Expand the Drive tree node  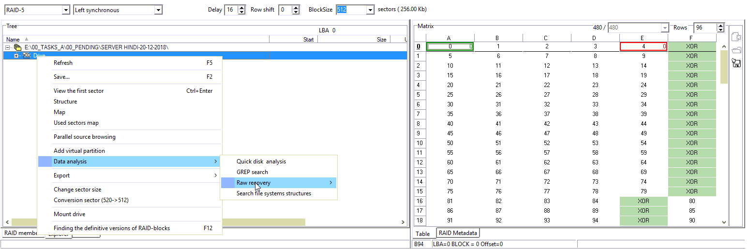[x=16, y=56]
